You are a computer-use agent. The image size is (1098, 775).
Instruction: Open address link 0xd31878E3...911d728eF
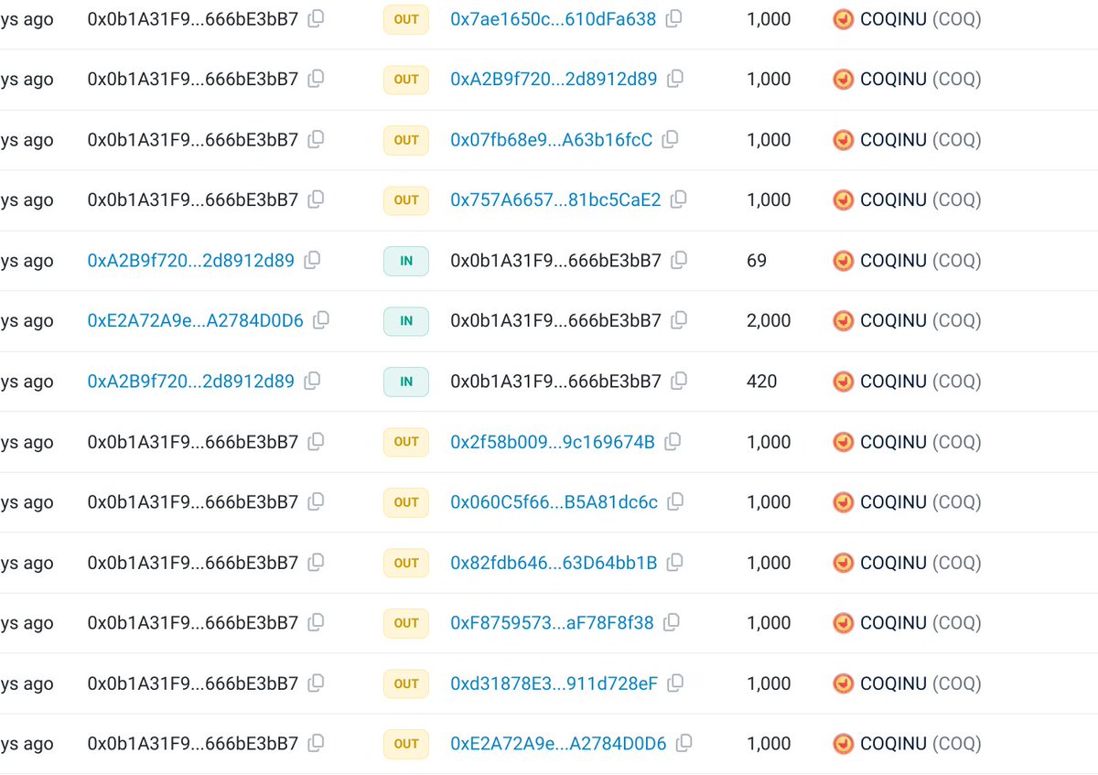click(x=554, y=683)
